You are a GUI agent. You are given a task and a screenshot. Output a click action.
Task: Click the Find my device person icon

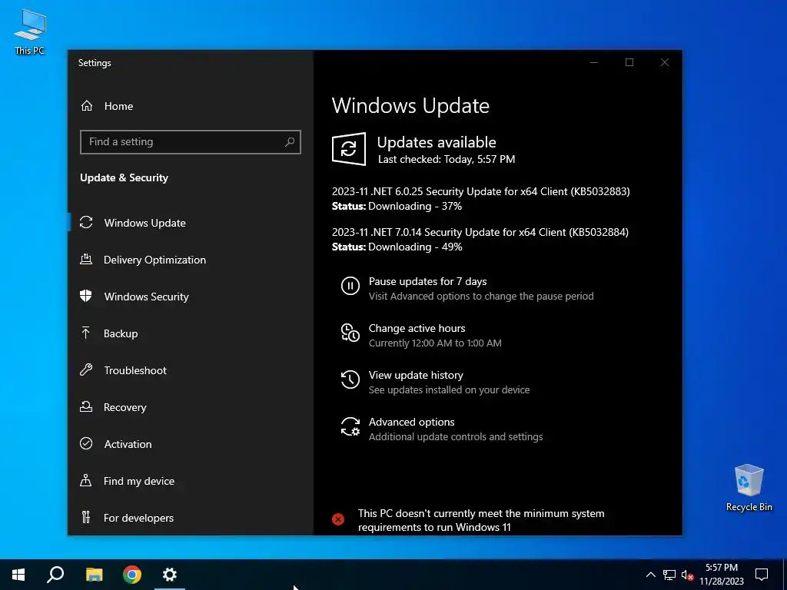(86, 481)
